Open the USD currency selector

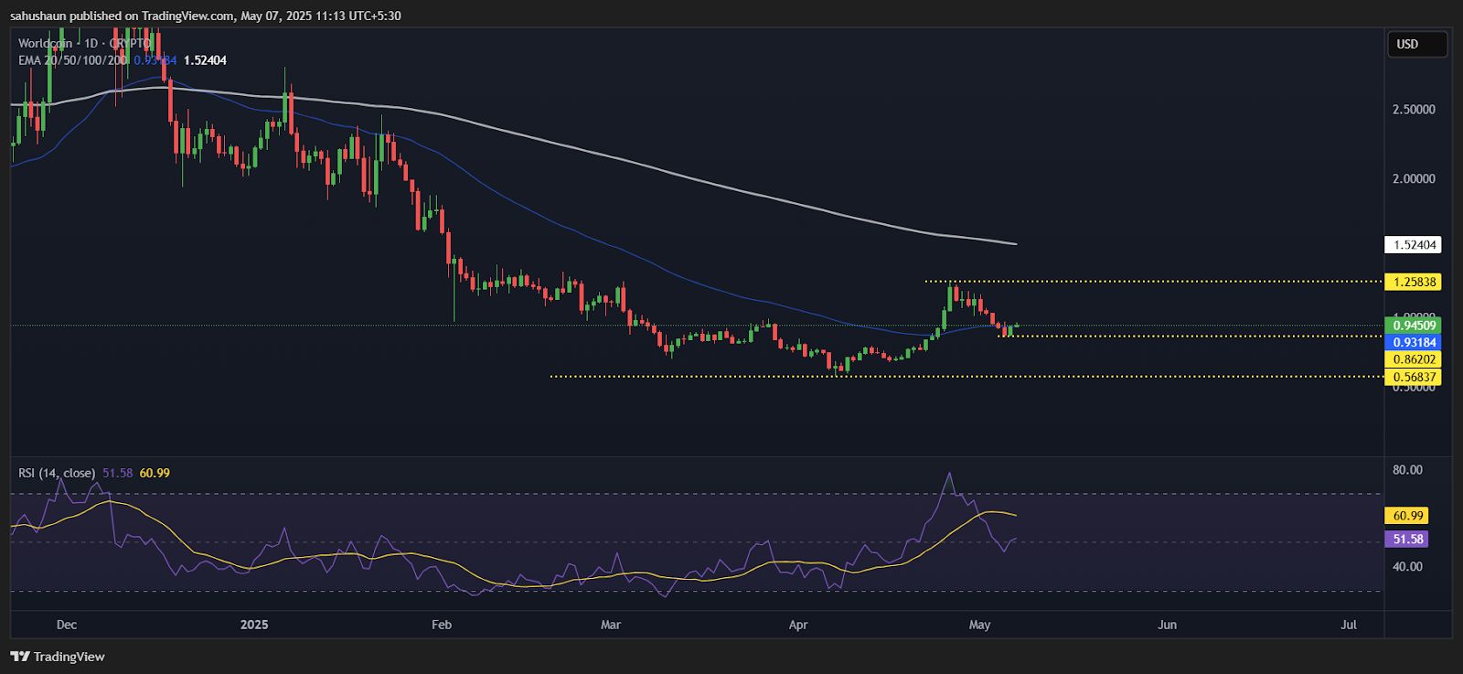1417,44
